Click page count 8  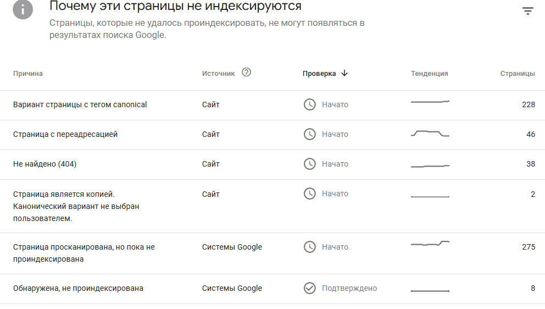coord(533,288)
